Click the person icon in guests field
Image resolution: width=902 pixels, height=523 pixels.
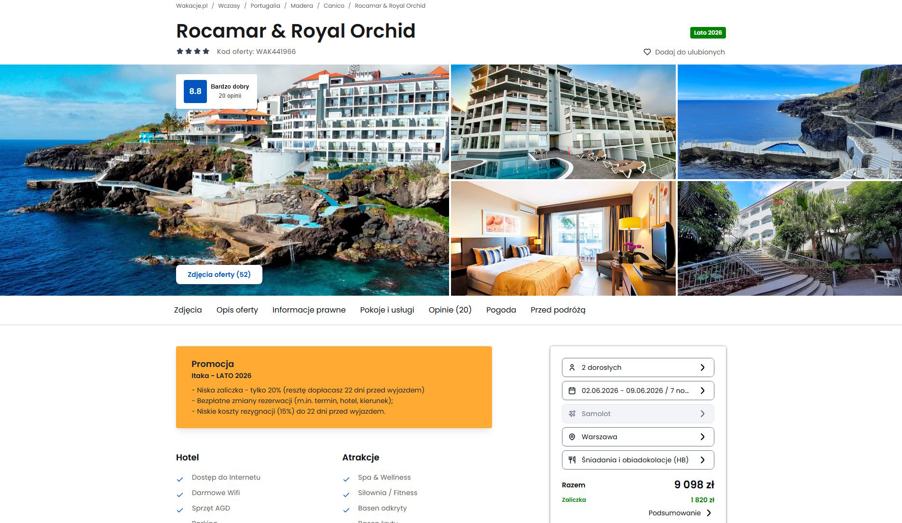[x=572, y=367]
